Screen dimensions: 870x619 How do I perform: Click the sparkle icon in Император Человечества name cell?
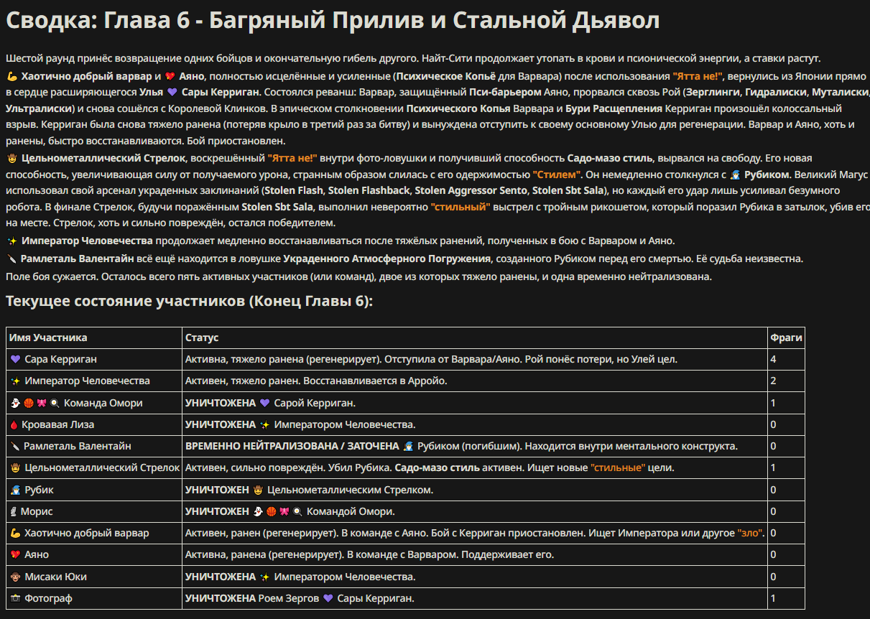point(16,381)
